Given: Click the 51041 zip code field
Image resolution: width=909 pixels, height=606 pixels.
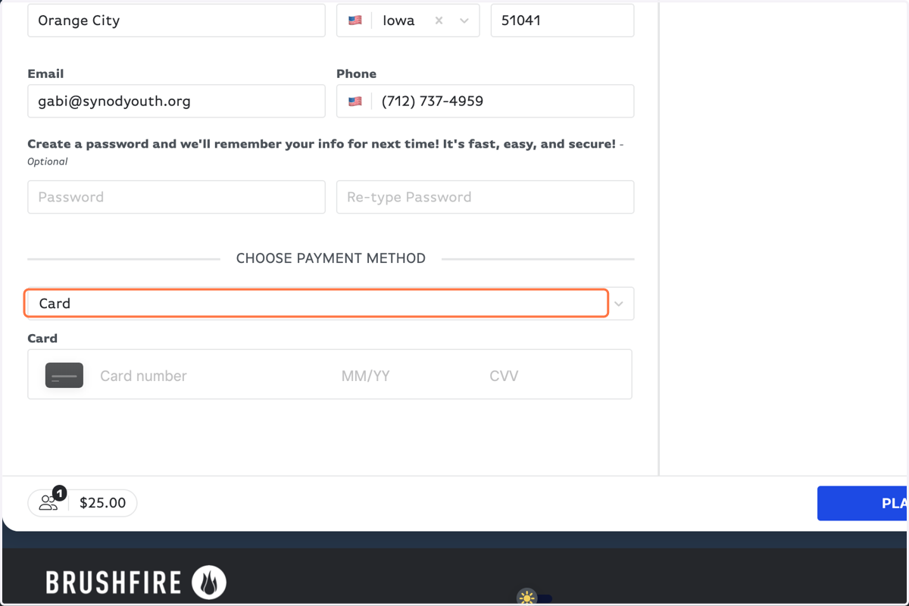Looking at the screenshot, I should [x=562, y=20].
